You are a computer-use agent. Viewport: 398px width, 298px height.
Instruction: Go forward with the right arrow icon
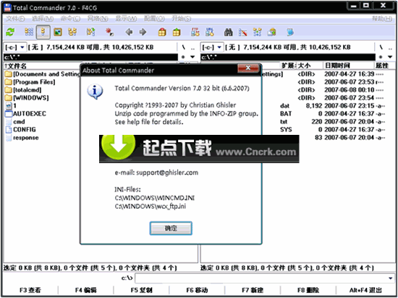143,32
